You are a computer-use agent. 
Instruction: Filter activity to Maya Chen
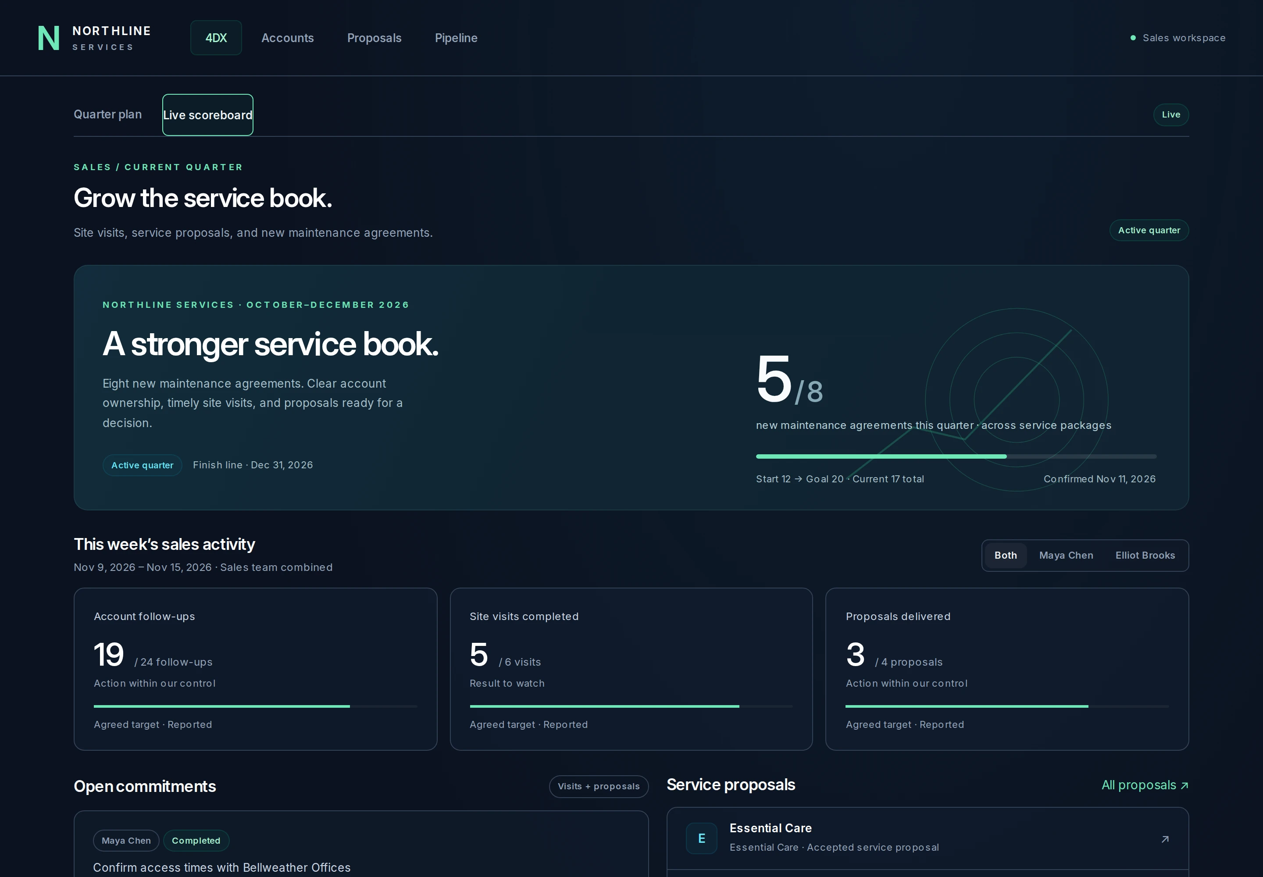[x=1066, y=556]
